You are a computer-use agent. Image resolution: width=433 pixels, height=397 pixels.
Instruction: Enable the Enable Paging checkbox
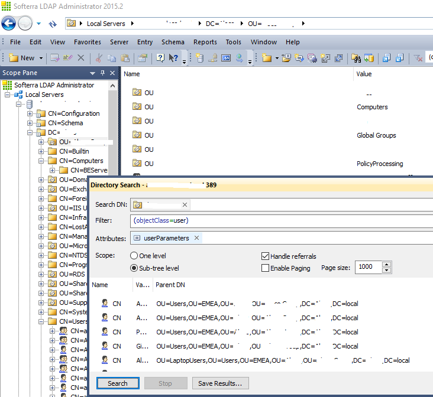265,268
